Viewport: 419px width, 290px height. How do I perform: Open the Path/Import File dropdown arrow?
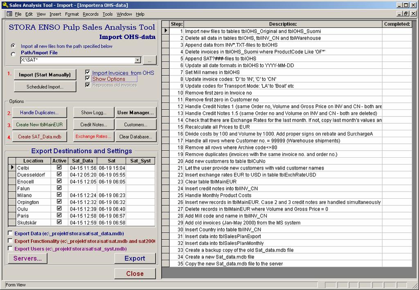click(x=137, y=60)
